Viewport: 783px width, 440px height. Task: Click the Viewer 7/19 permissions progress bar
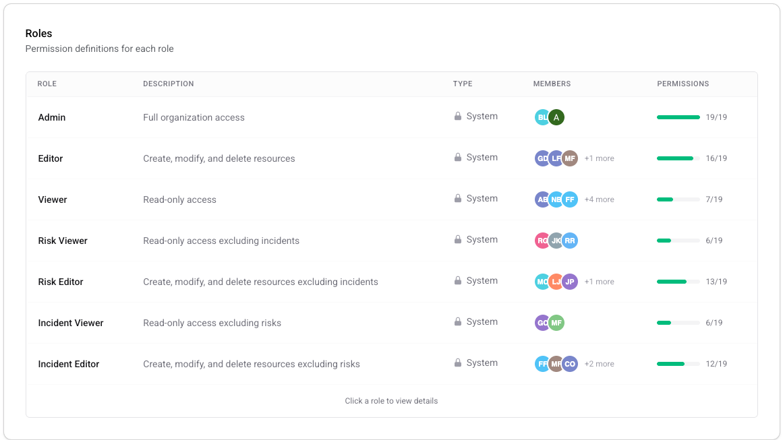click(678, 199)
